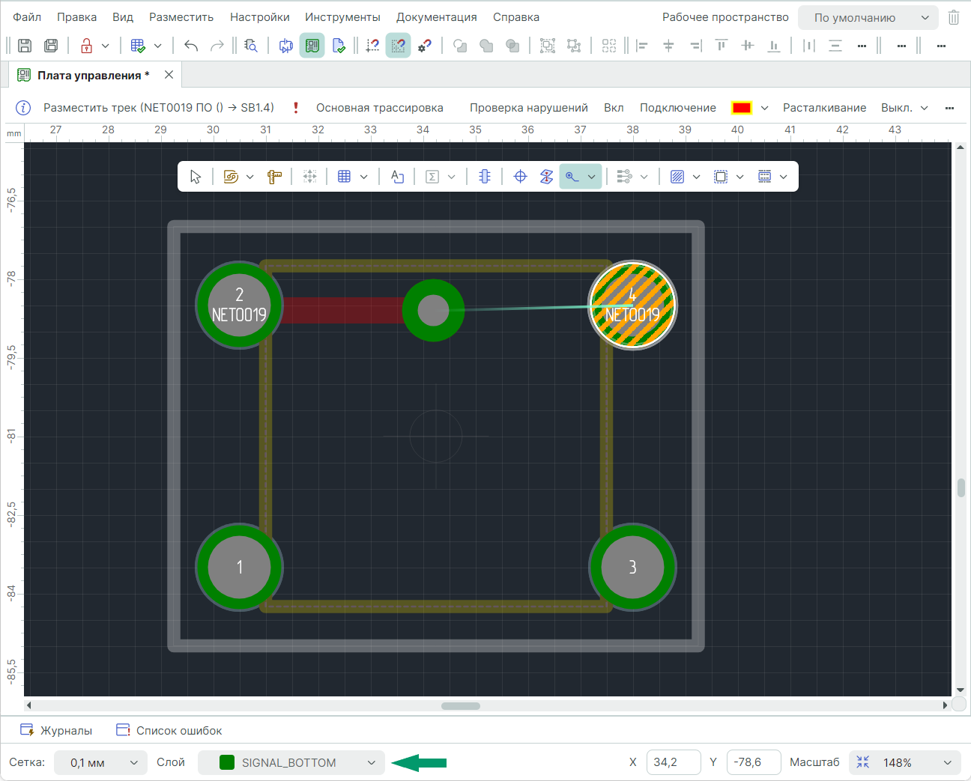
Task: Click the red connection color swatch
Action: pos(741,108)
